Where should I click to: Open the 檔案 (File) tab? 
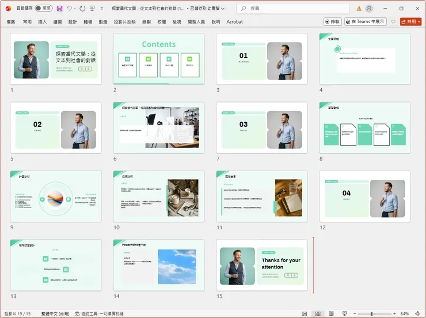click(x=11, y=22)
